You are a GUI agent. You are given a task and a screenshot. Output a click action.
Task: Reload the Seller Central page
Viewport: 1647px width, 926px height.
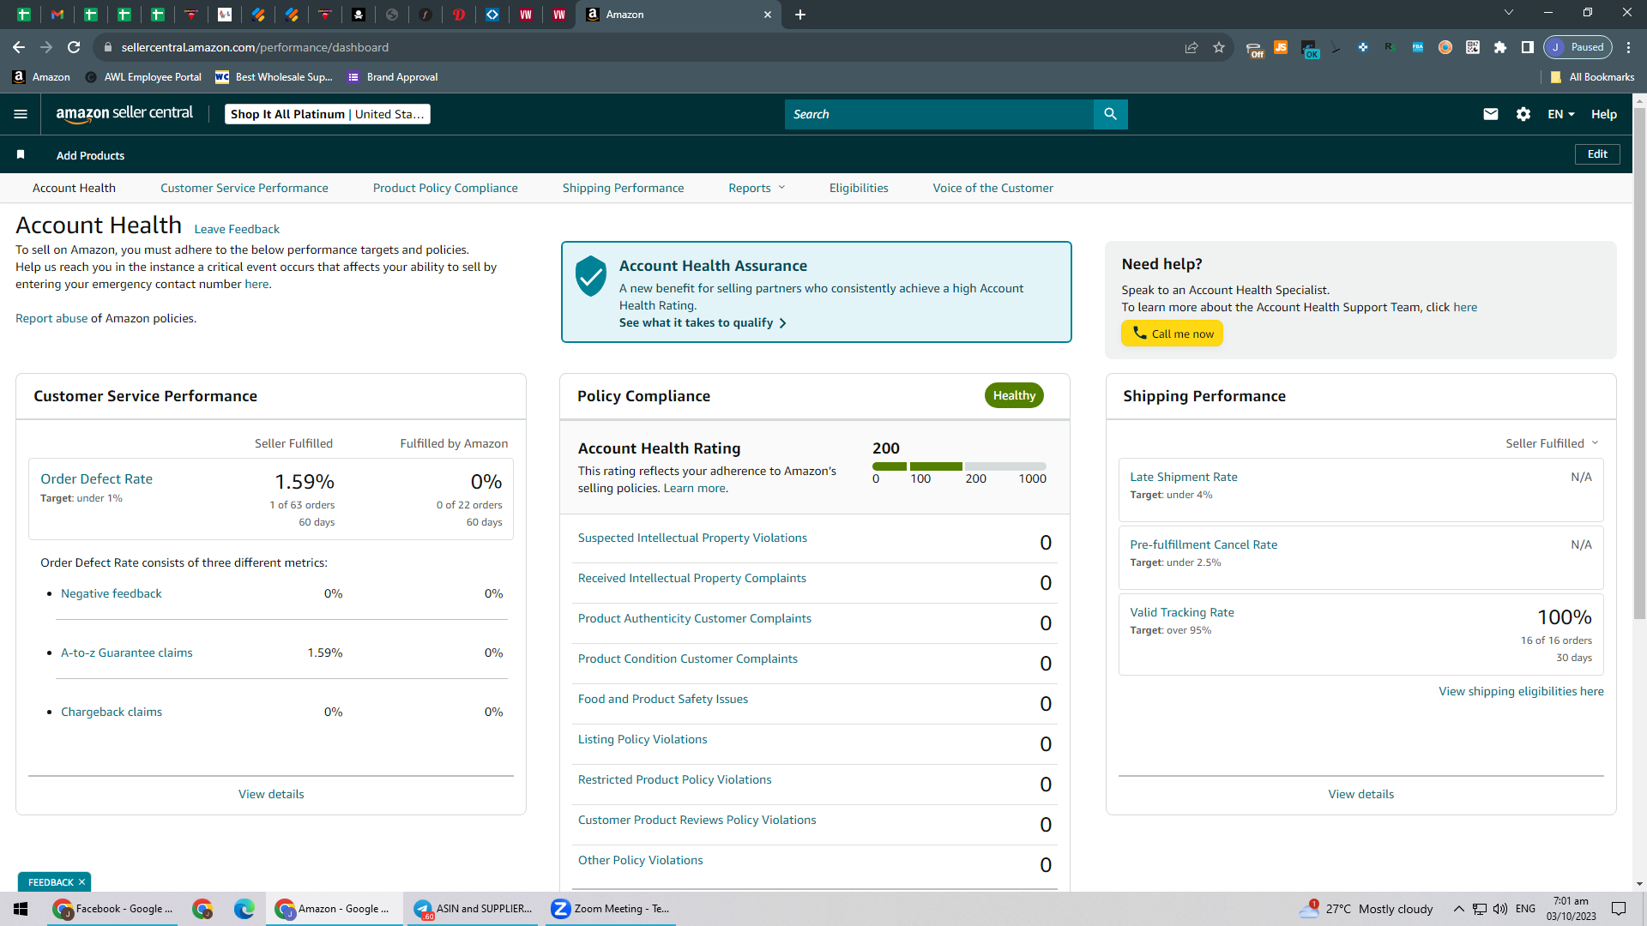pos(74,47)
